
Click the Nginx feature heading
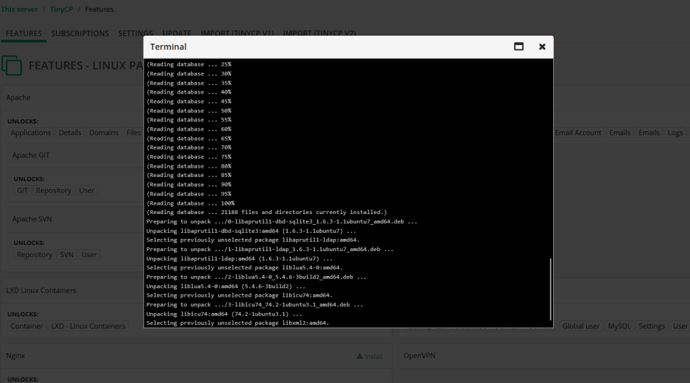15,355
